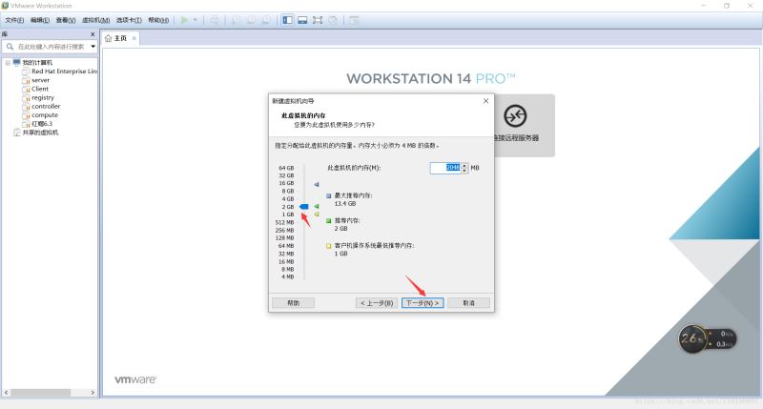Viewport: 763px width, 409px height.
Task: Click the green recommended memory marker on slider
Action: click(x=317, y=206)
